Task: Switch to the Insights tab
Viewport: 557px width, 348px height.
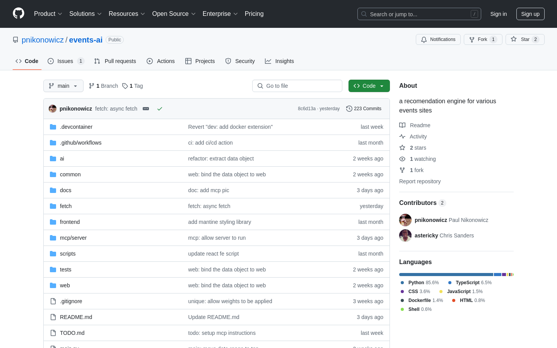Action: point(279,61)
